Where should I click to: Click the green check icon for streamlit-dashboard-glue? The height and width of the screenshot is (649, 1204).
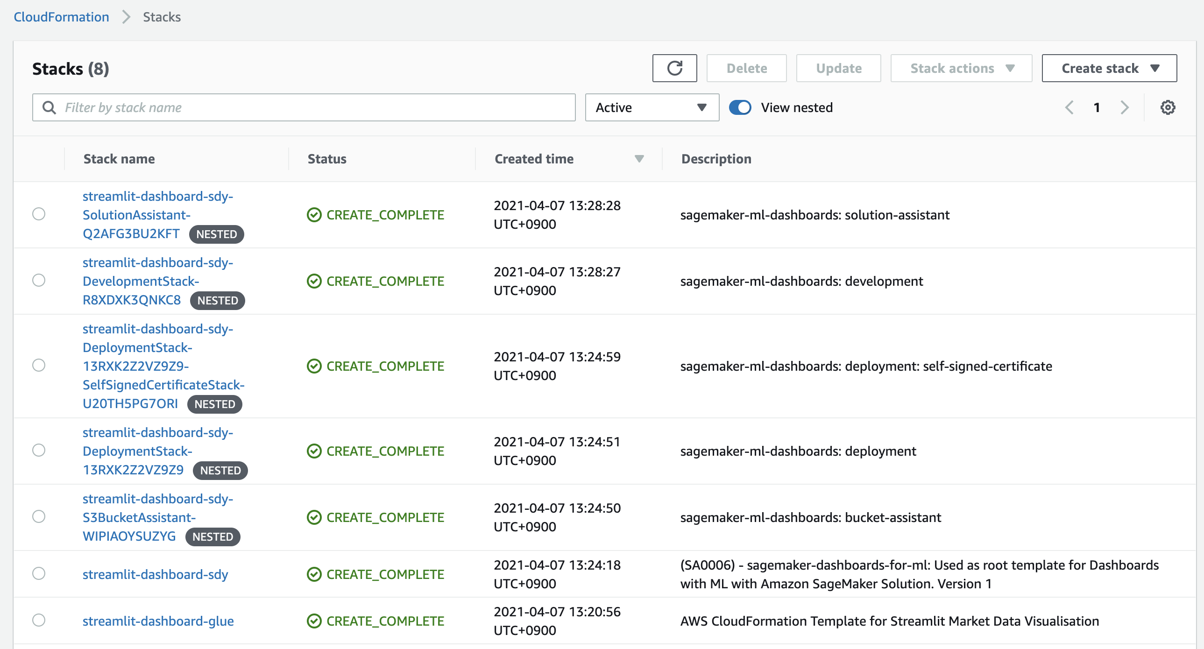click(314, 621)
